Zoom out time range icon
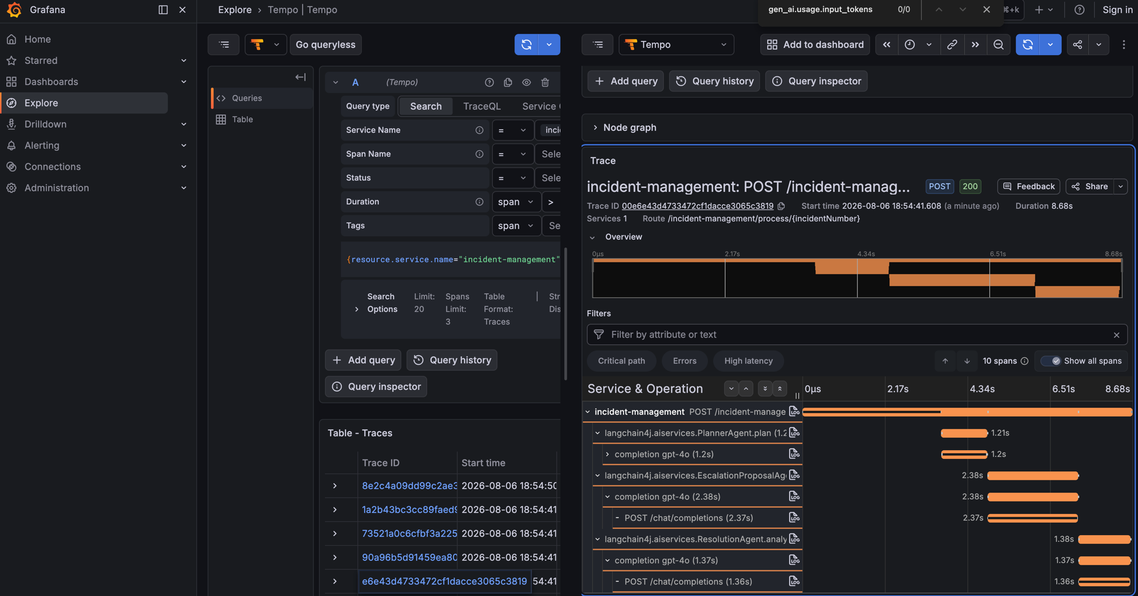1138x596 pixels. 998,44
